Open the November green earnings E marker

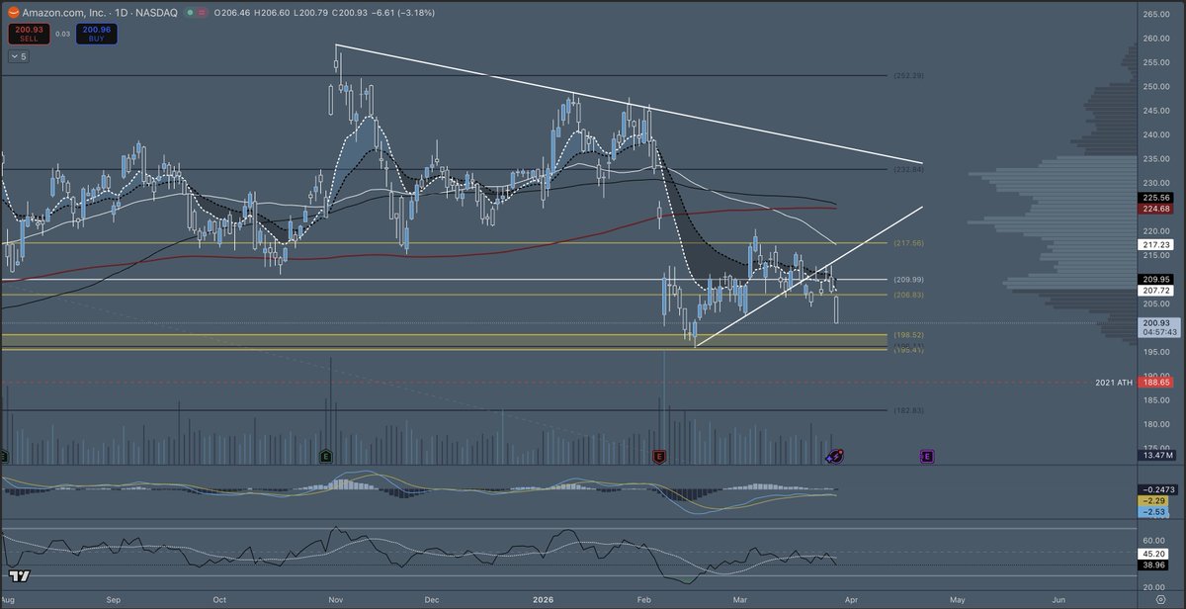325,456
